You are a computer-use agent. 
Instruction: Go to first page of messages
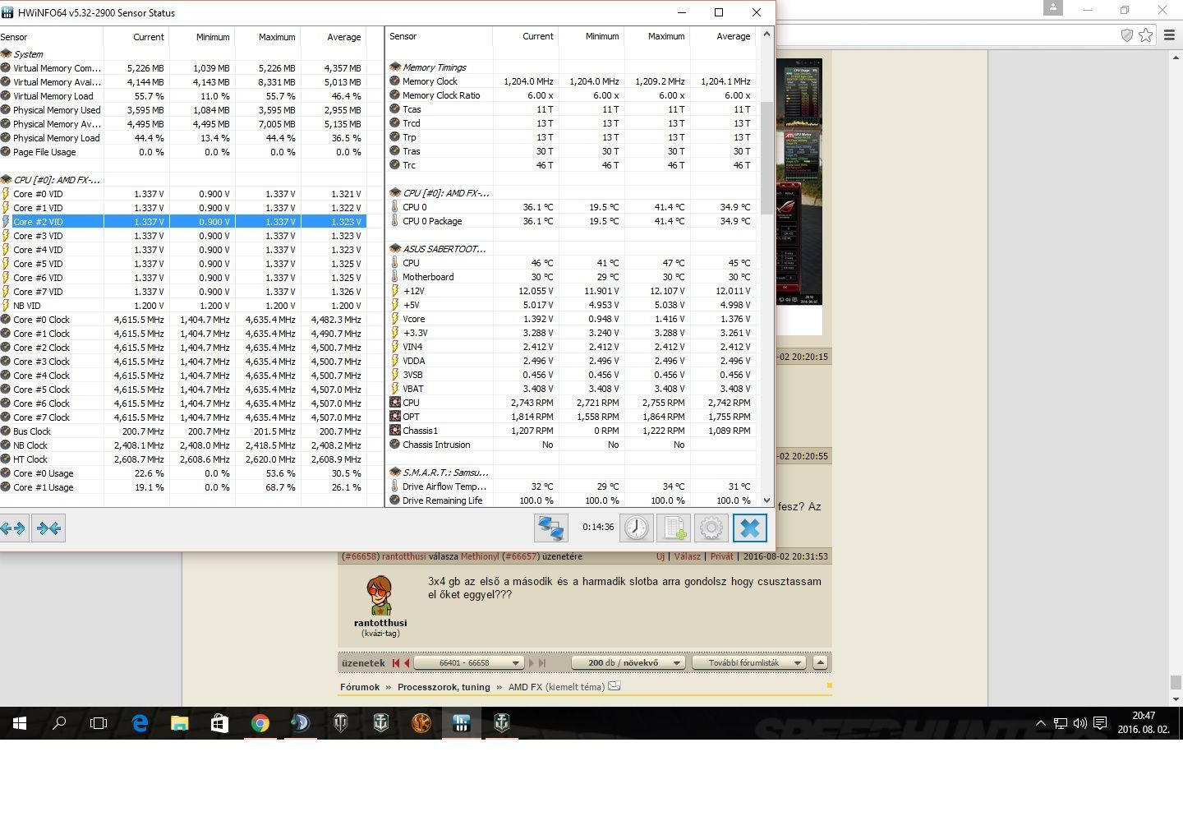395,663
